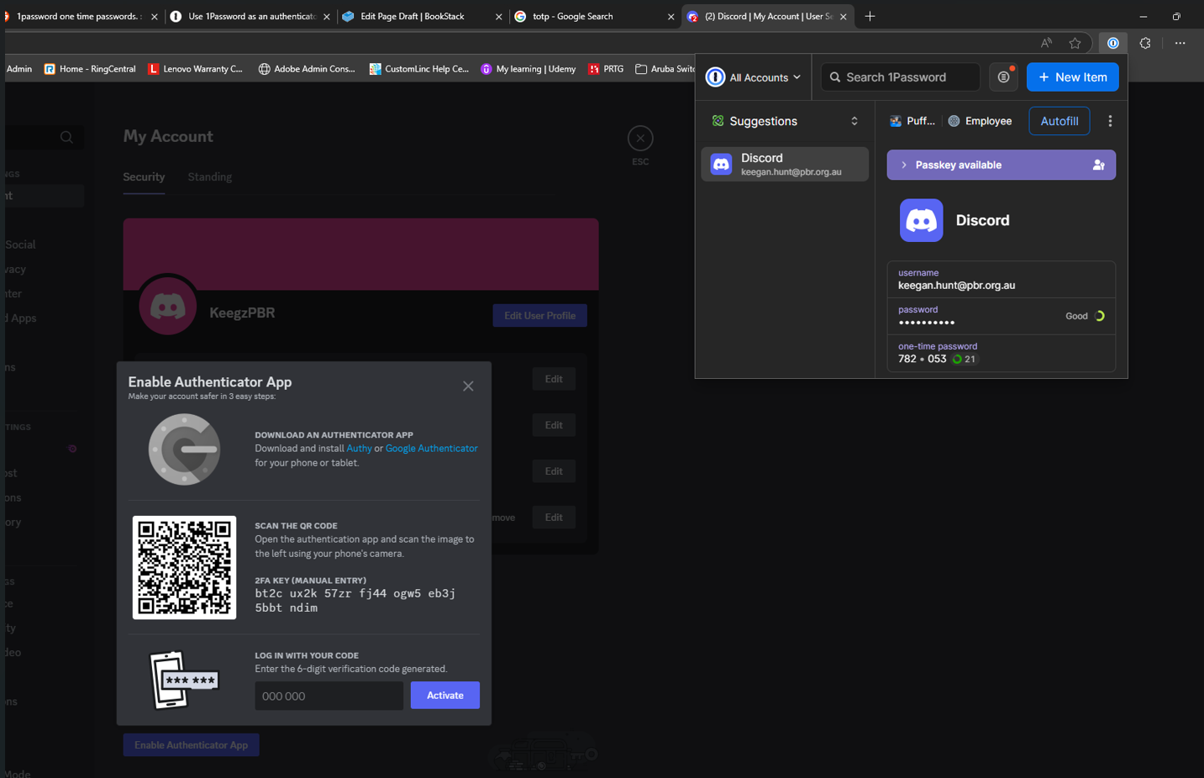Image resolution: width=1204 pixels, height=778 pixels.
Task: Open My learning Udemy bookmark
Action: pos(528,69)
